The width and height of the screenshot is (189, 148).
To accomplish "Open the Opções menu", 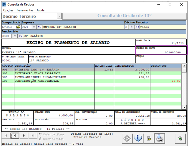I will pyautogui.click(x=8, y=10).
